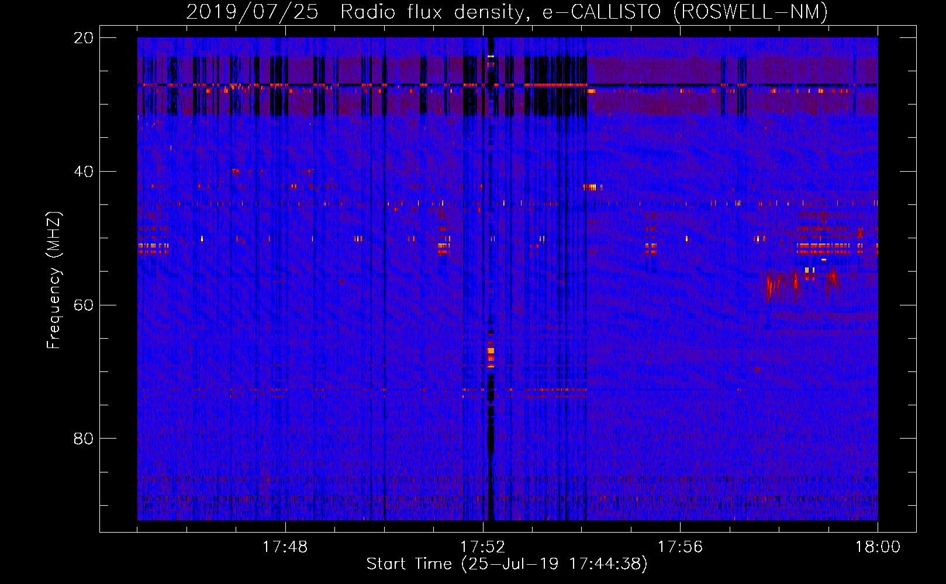This screenshot has width=946, height=584.
Task: Click the '17:52' time tick label
Action: pos(482,547)
